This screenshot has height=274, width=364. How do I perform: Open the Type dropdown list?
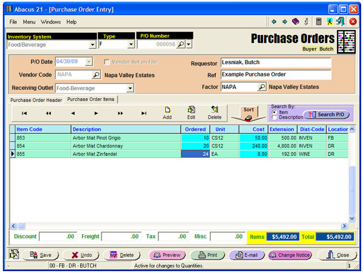(131, 44)
